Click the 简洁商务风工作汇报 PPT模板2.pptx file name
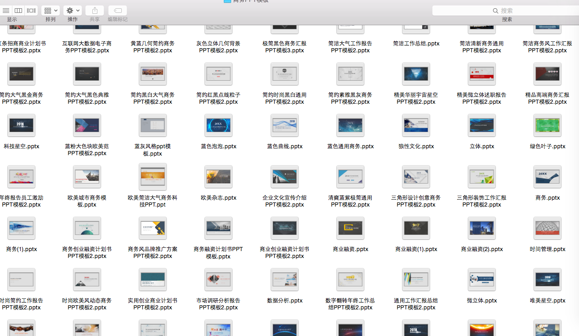 coord(547,47)
